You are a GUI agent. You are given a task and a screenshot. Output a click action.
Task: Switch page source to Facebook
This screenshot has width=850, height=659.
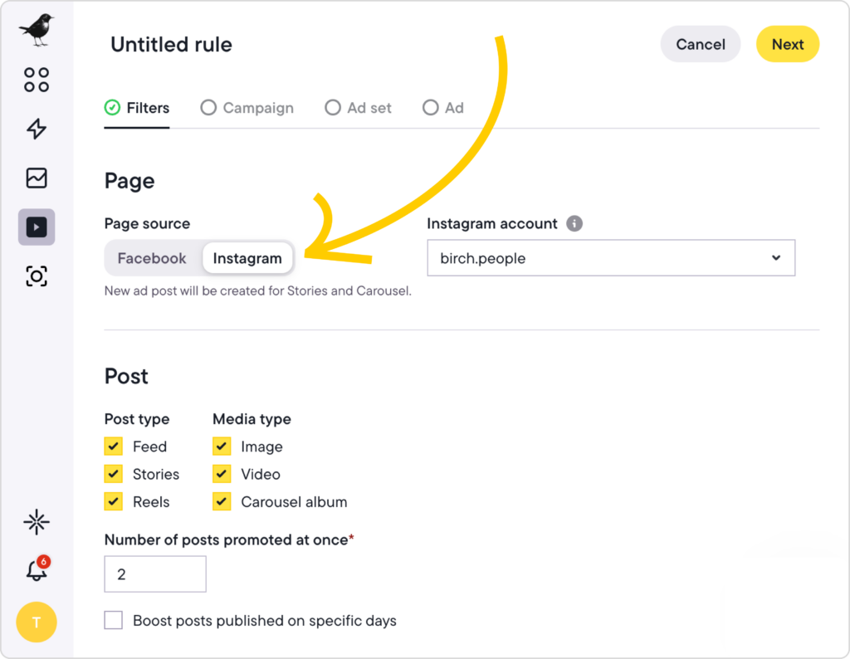tap(154, 258)
